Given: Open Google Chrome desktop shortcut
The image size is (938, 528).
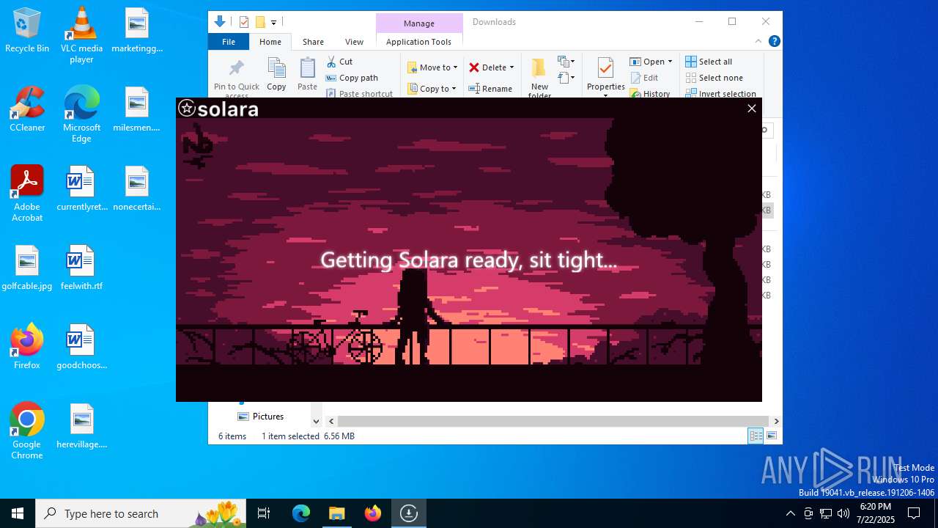Looking at the screenshot, I should 27,431.
